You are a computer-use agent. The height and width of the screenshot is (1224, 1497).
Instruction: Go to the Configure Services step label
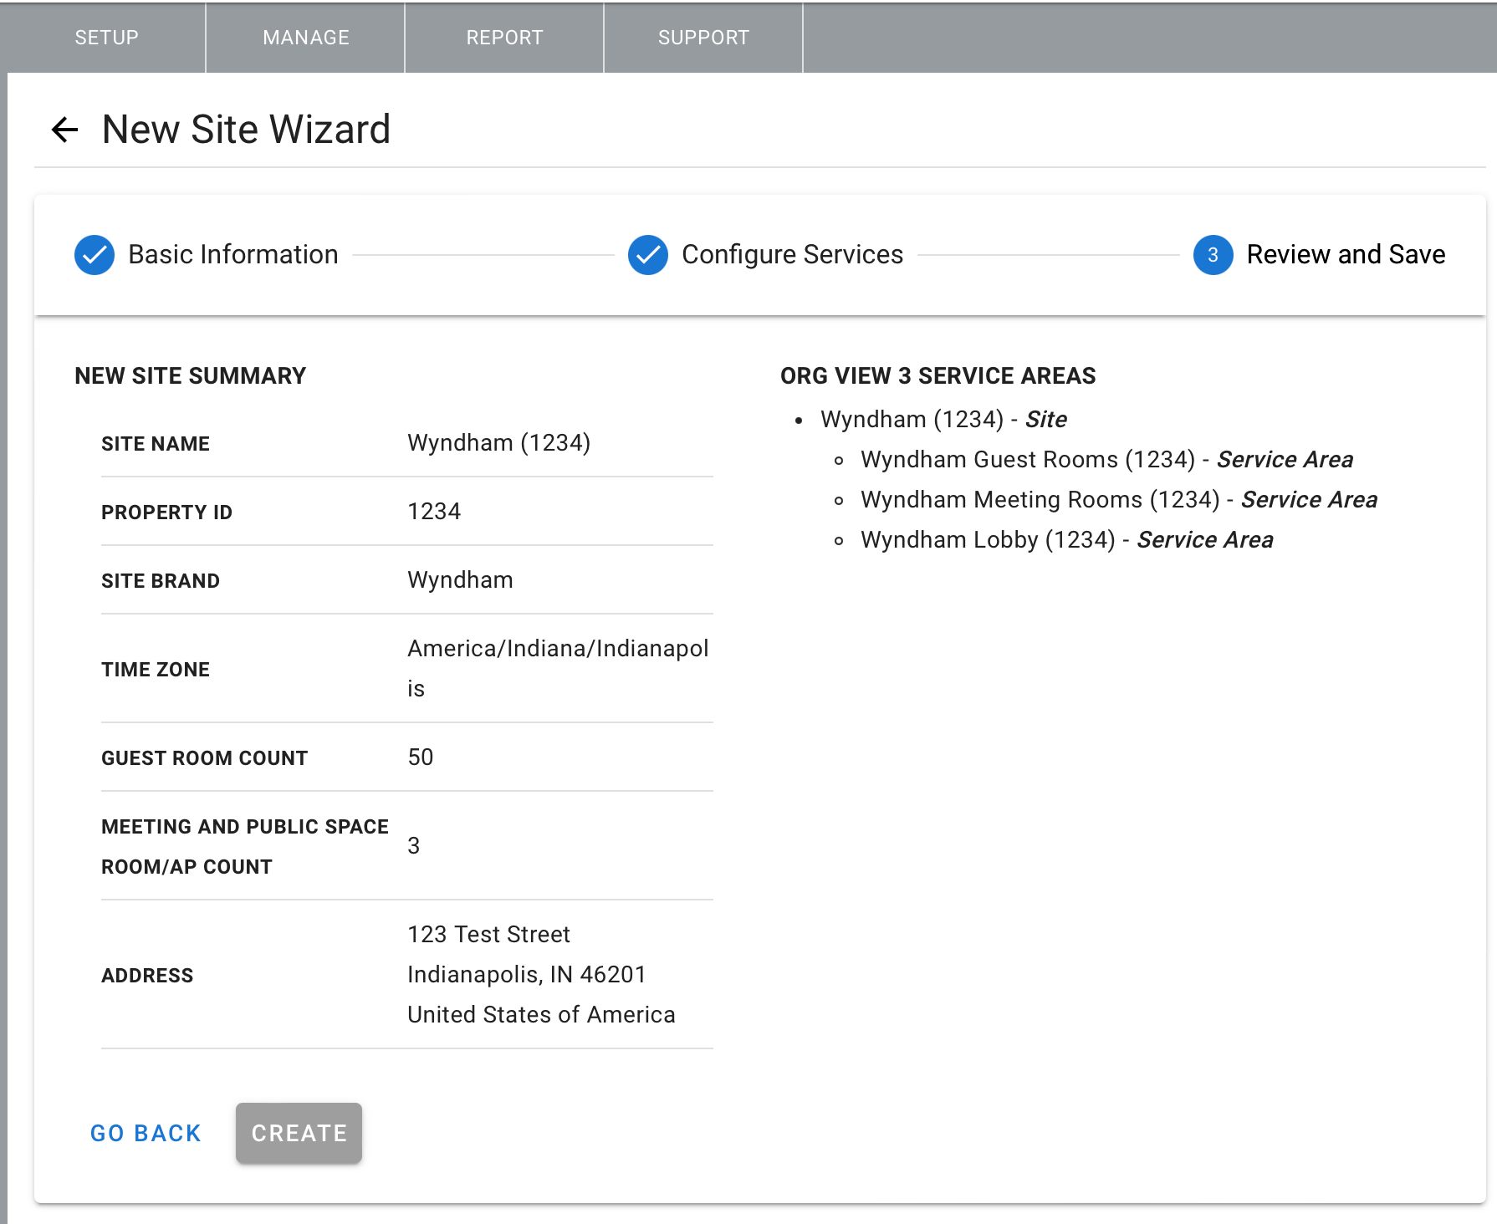click(793, 254)
